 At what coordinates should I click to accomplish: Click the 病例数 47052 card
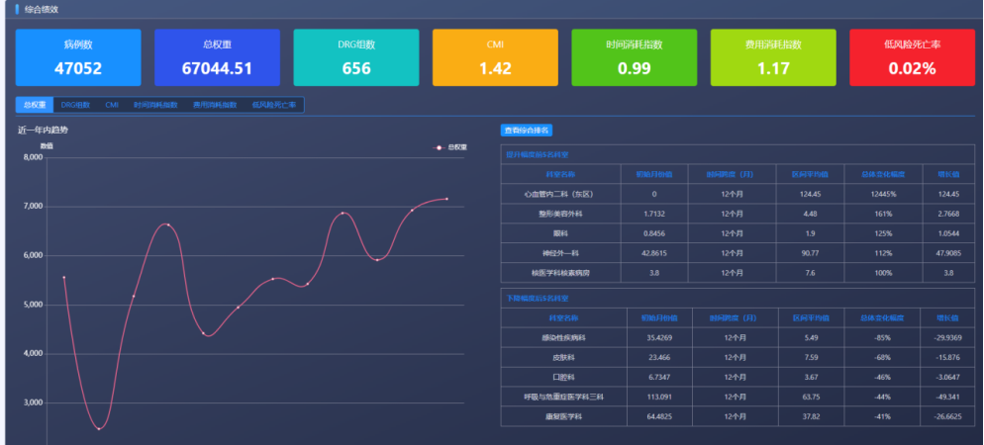[x=78, y=57]
